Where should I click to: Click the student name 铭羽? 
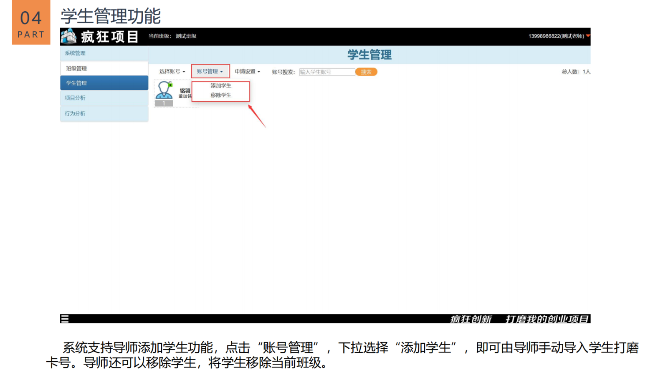pyautogui.click(x=185, y=90)
